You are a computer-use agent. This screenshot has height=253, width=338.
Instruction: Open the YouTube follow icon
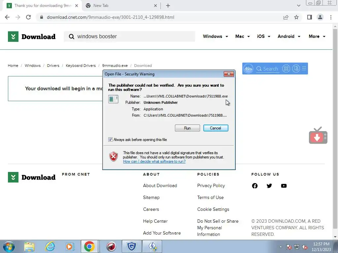tap(284, 186)
